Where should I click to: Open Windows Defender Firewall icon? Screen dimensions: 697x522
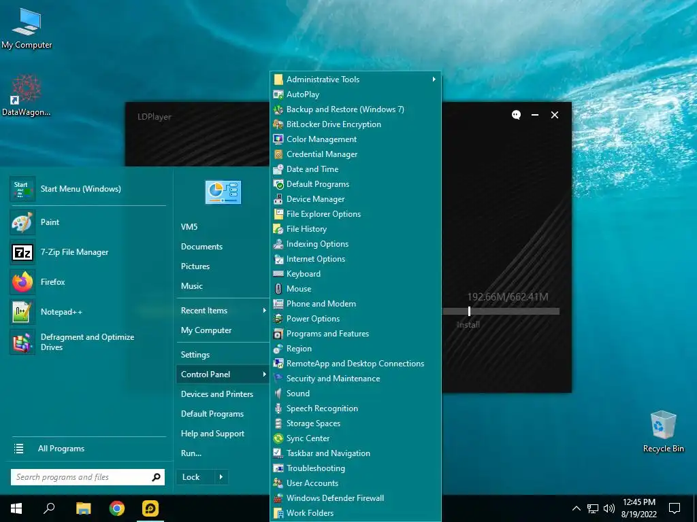[x=278, y=498]
